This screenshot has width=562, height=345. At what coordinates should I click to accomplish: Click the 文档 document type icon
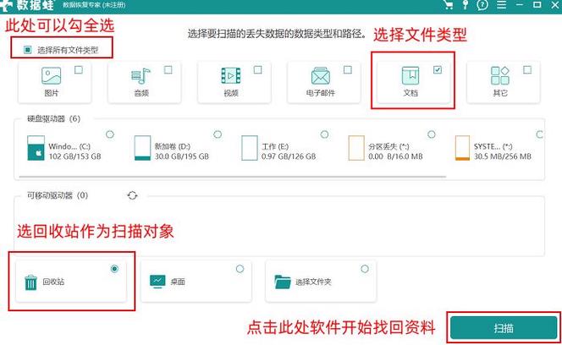click(x=410, y=75)
